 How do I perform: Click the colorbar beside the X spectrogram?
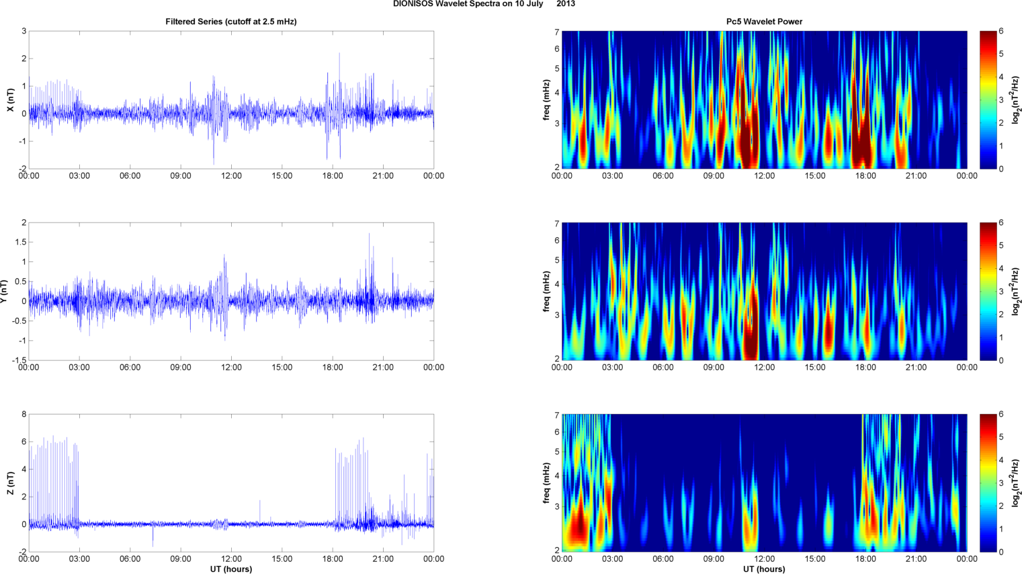988,99
